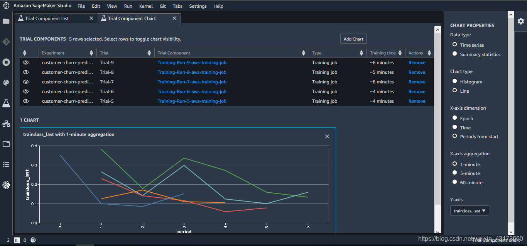Select 60-minute aggregation
The image size is (527, 246).
click(455, 182)
